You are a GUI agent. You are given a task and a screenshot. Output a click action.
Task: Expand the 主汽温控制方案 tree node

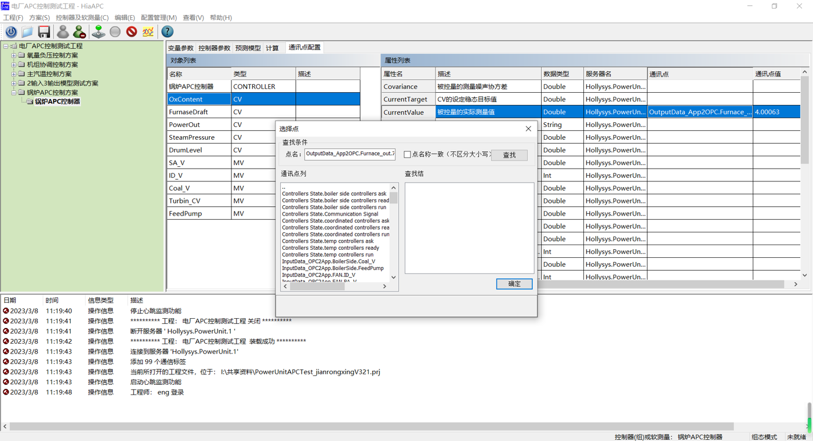[x=14, y=74]
